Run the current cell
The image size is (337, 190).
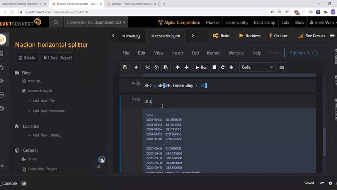(x=202, y=67)
